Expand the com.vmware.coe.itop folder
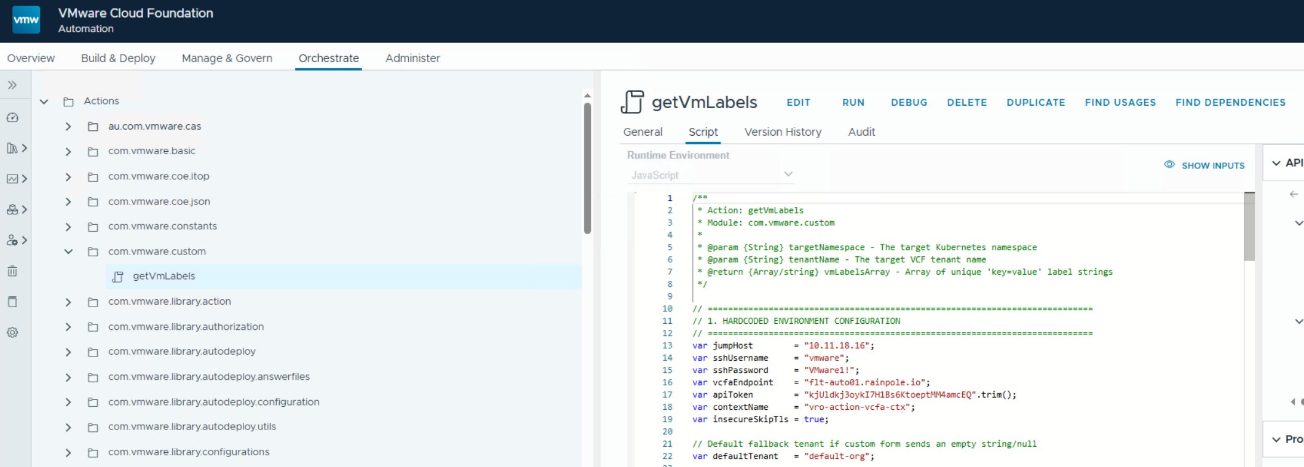The image size is (1304, 467). 68,177
